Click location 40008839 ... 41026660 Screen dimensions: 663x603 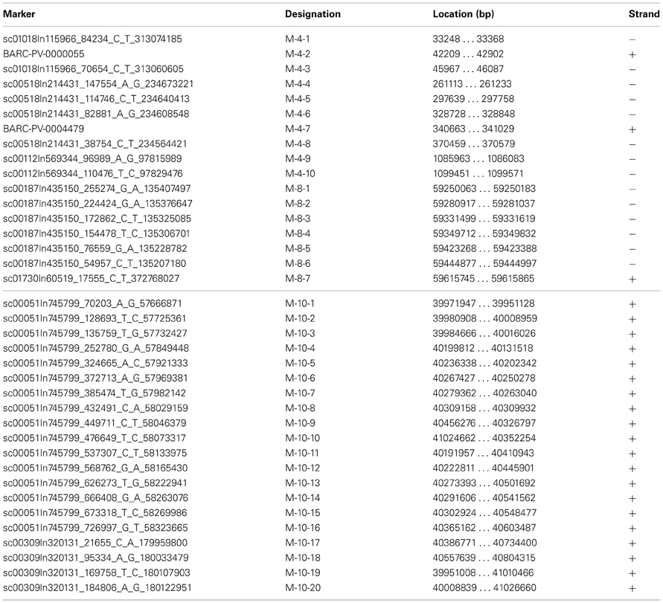pyautogui.click(x=484, y=588)
